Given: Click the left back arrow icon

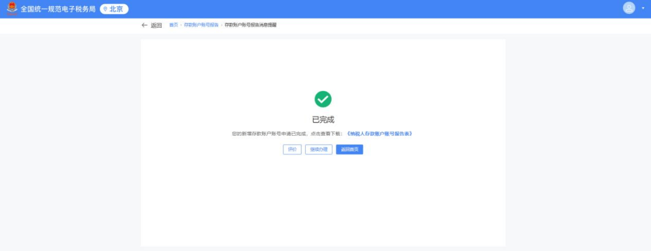Looking at the screenshot, I should click(x=144, y=25).
